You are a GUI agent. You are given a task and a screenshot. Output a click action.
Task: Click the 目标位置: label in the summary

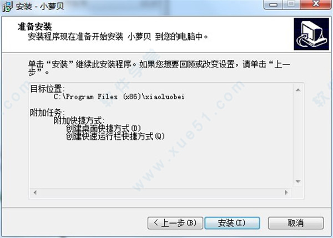tap(47, 89)
